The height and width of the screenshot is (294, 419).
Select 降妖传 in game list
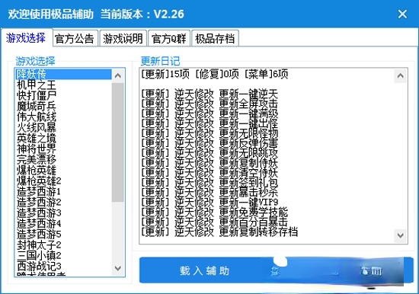pyautogui.click(x=63, y=74)
